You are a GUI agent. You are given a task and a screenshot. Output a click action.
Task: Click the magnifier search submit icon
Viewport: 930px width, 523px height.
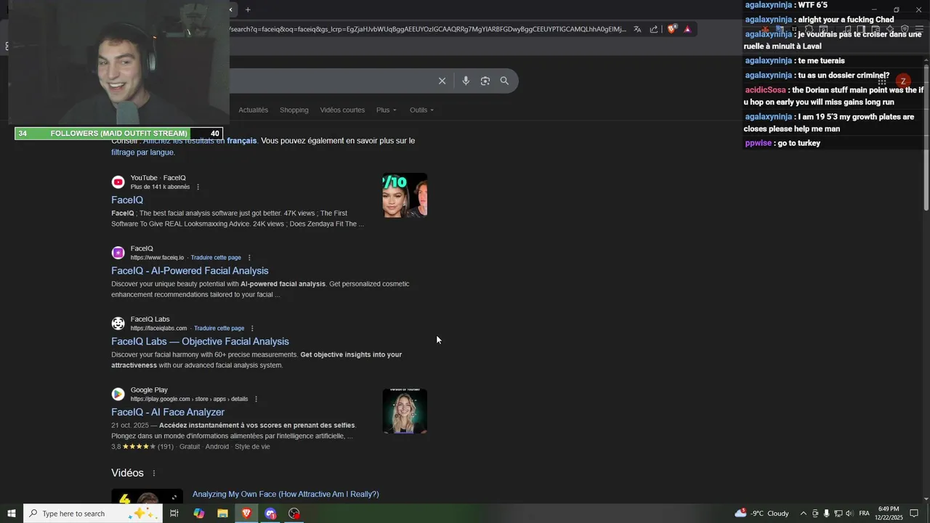point(504,81)
